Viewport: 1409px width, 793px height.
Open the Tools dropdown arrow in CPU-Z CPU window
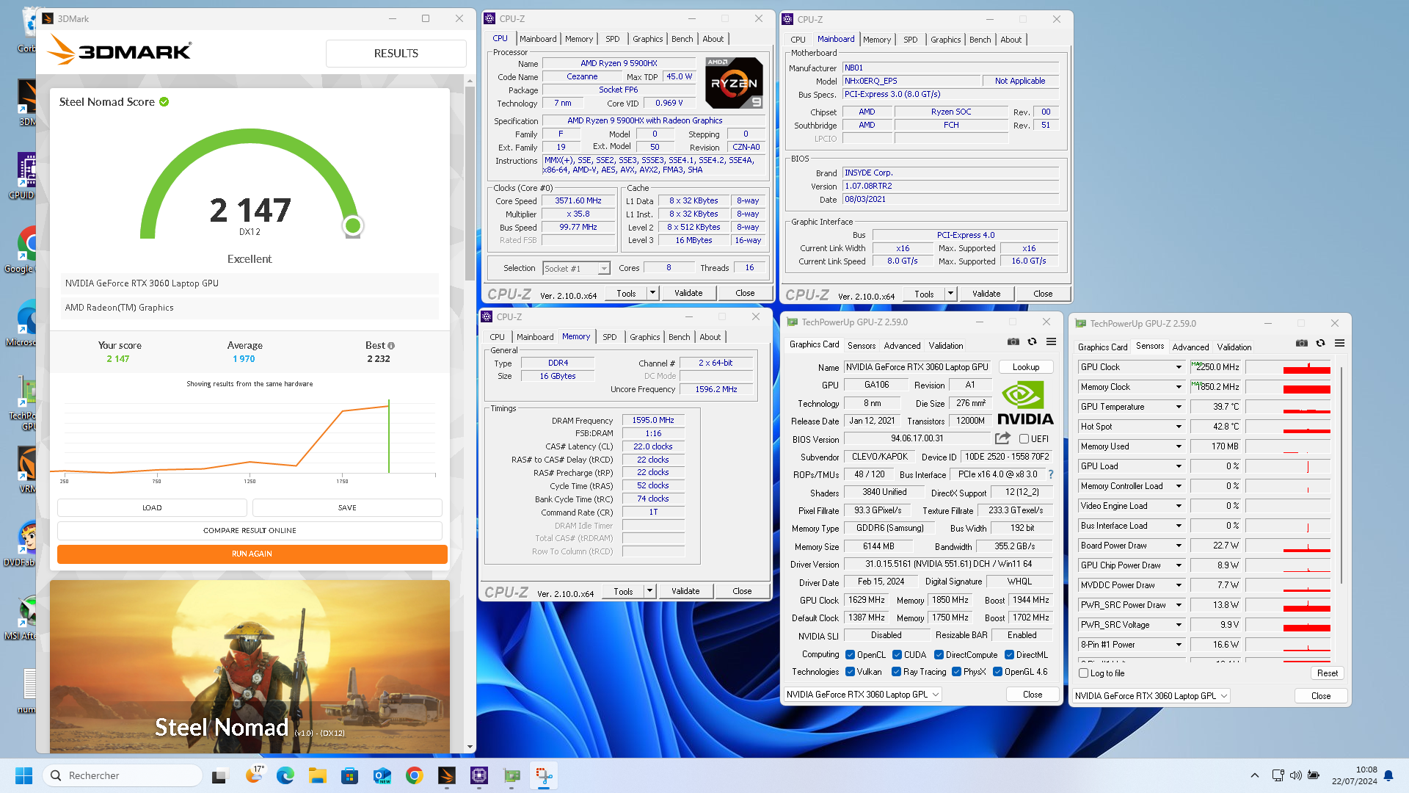[x=652, y=293]
